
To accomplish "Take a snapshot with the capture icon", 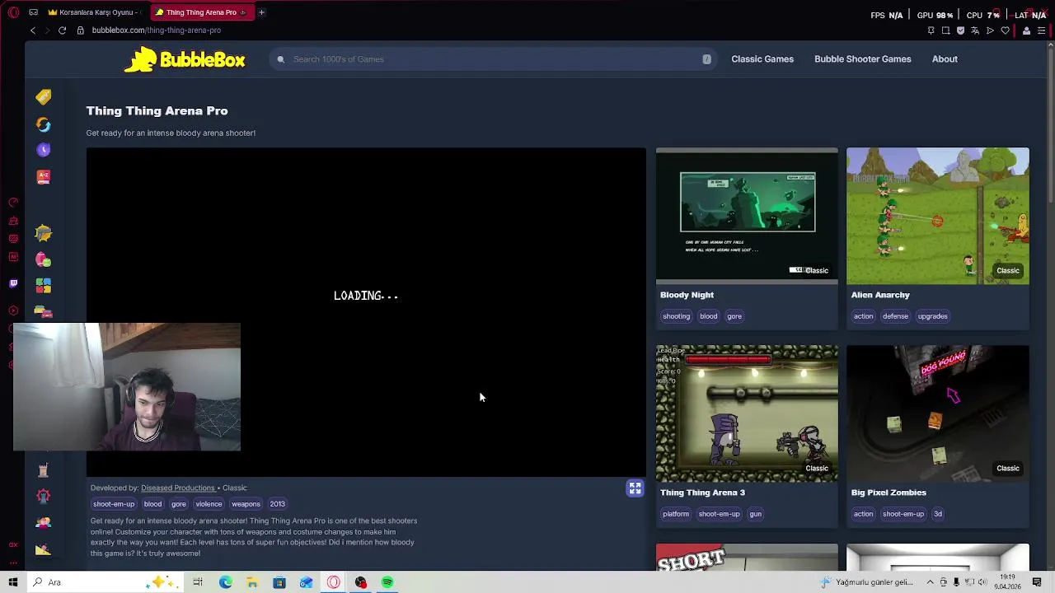I will click(x=945, y=30).
